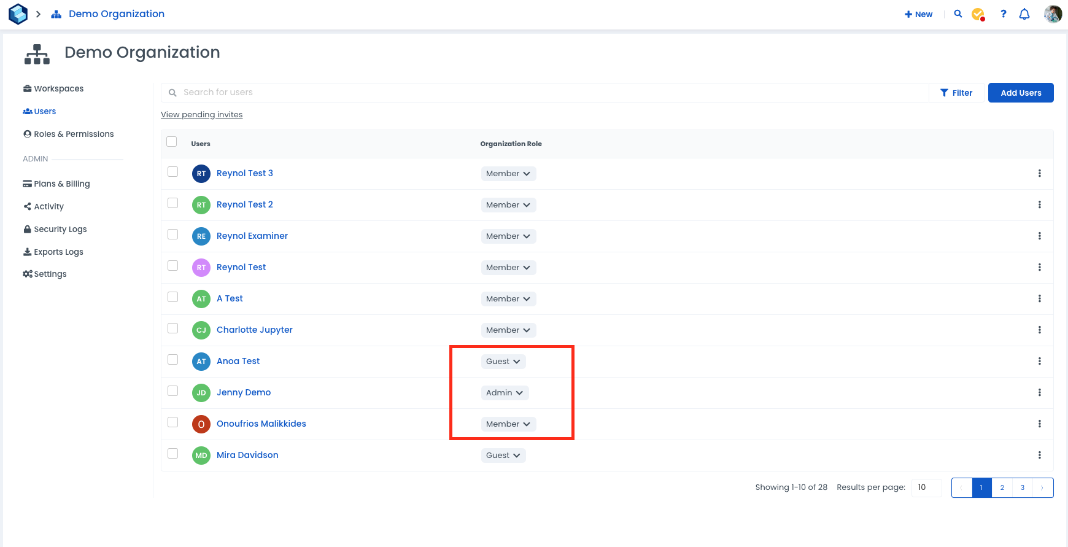The width and height of the screenshot is (1068, 547).
Task: Open role dropdown for Reynol Test 2
Action: tap(508, 205)
